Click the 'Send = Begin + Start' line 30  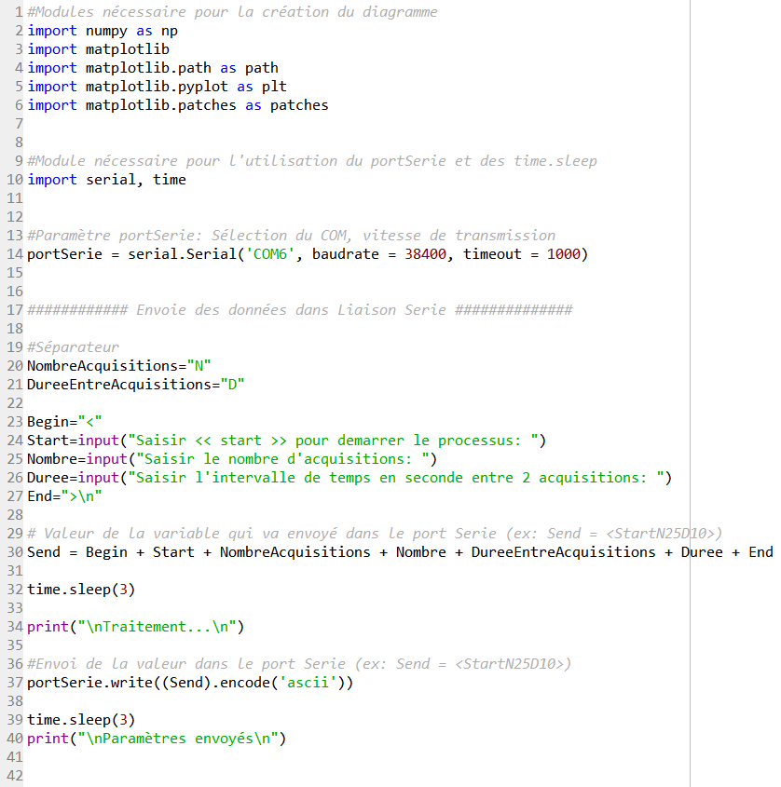tap(400, 552)
